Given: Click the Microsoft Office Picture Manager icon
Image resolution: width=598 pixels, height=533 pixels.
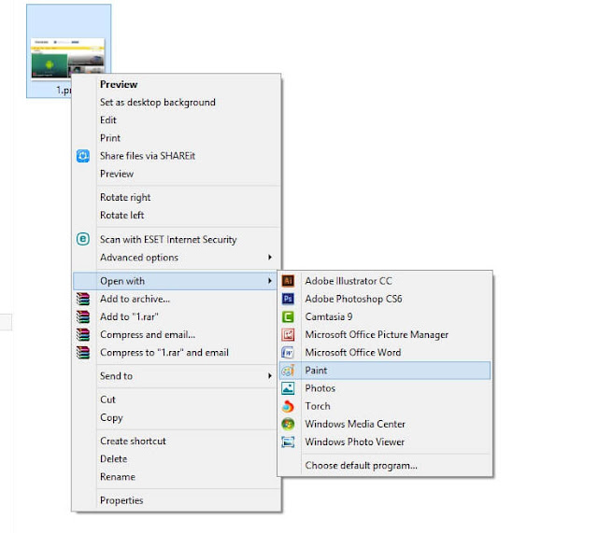Looking at the screenshot, I should (288, 334).
